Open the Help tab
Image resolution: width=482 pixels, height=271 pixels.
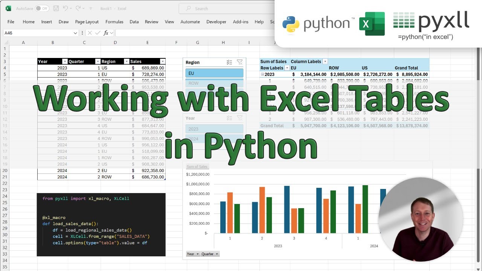tap(259, 22)
